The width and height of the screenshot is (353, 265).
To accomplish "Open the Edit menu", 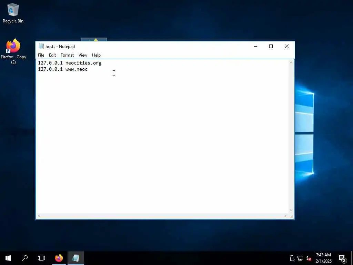I will [52, 55].
